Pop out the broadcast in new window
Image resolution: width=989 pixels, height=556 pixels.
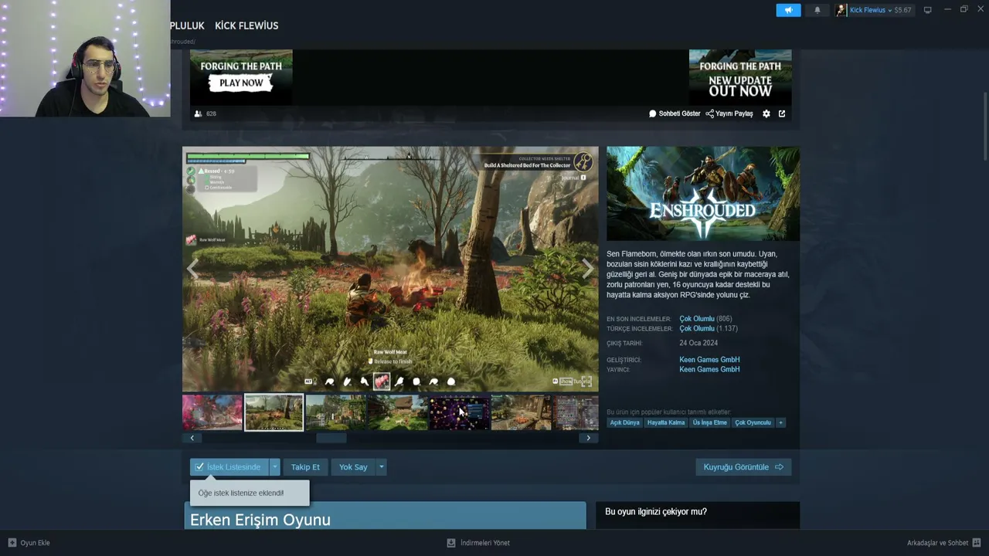[782, 114]
